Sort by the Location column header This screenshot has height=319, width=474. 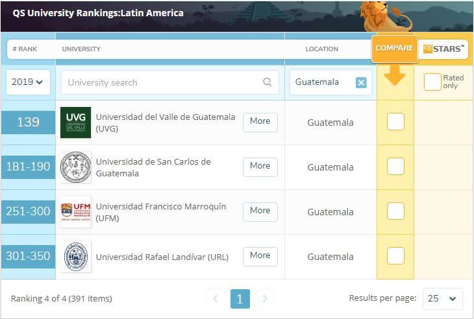click(321, 49)
